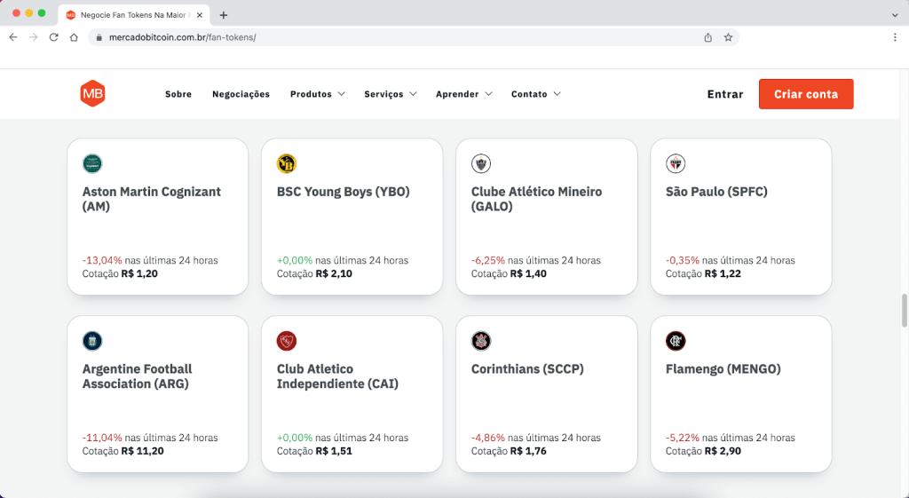
Task: Click the Flamengo MENGO crest icon
Action: [x=676, y=341]
